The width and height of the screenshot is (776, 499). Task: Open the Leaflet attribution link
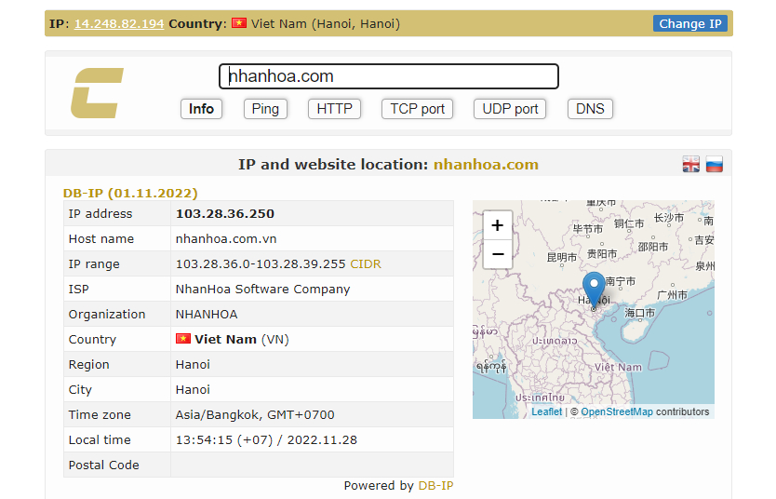547,411
